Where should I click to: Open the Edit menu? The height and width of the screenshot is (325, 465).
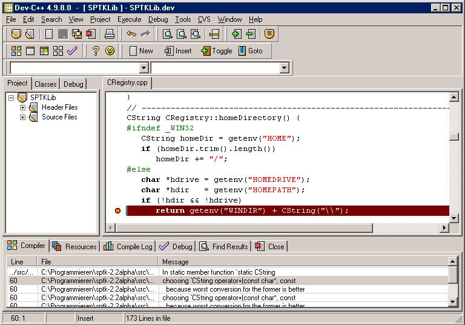click(x=28, y=19)
